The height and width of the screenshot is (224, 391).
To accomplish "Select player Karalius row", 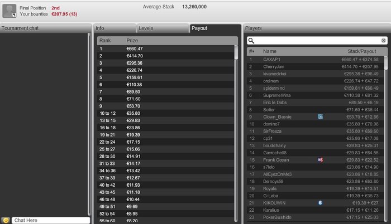I will click(316, 210).
